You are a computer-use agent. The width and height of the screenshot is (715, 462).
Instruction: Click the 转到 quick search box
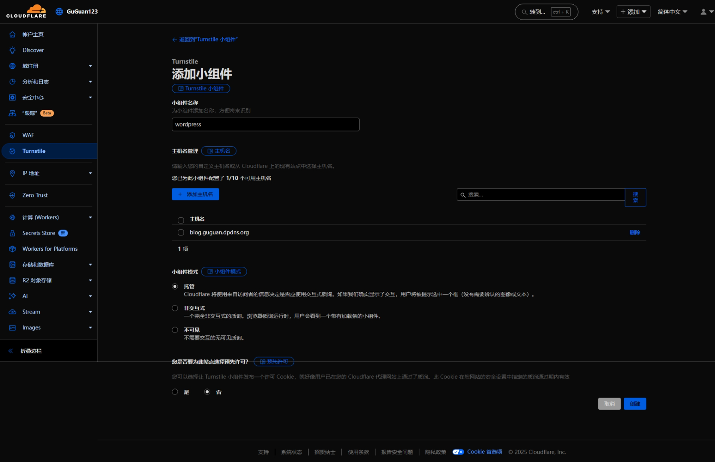546,12
